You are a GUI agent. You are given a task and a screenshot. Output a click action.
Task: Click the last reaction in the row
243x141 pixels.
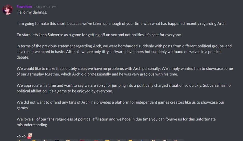pyautogui.click(x=176, y=140)
